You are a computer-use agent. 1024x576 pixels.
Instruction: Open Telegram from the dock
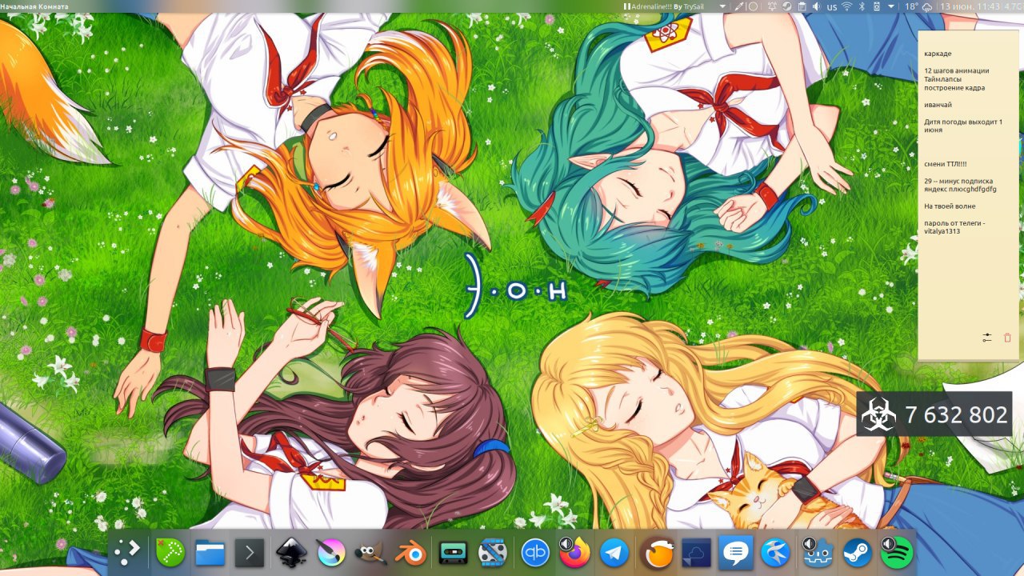pos(614,552)
